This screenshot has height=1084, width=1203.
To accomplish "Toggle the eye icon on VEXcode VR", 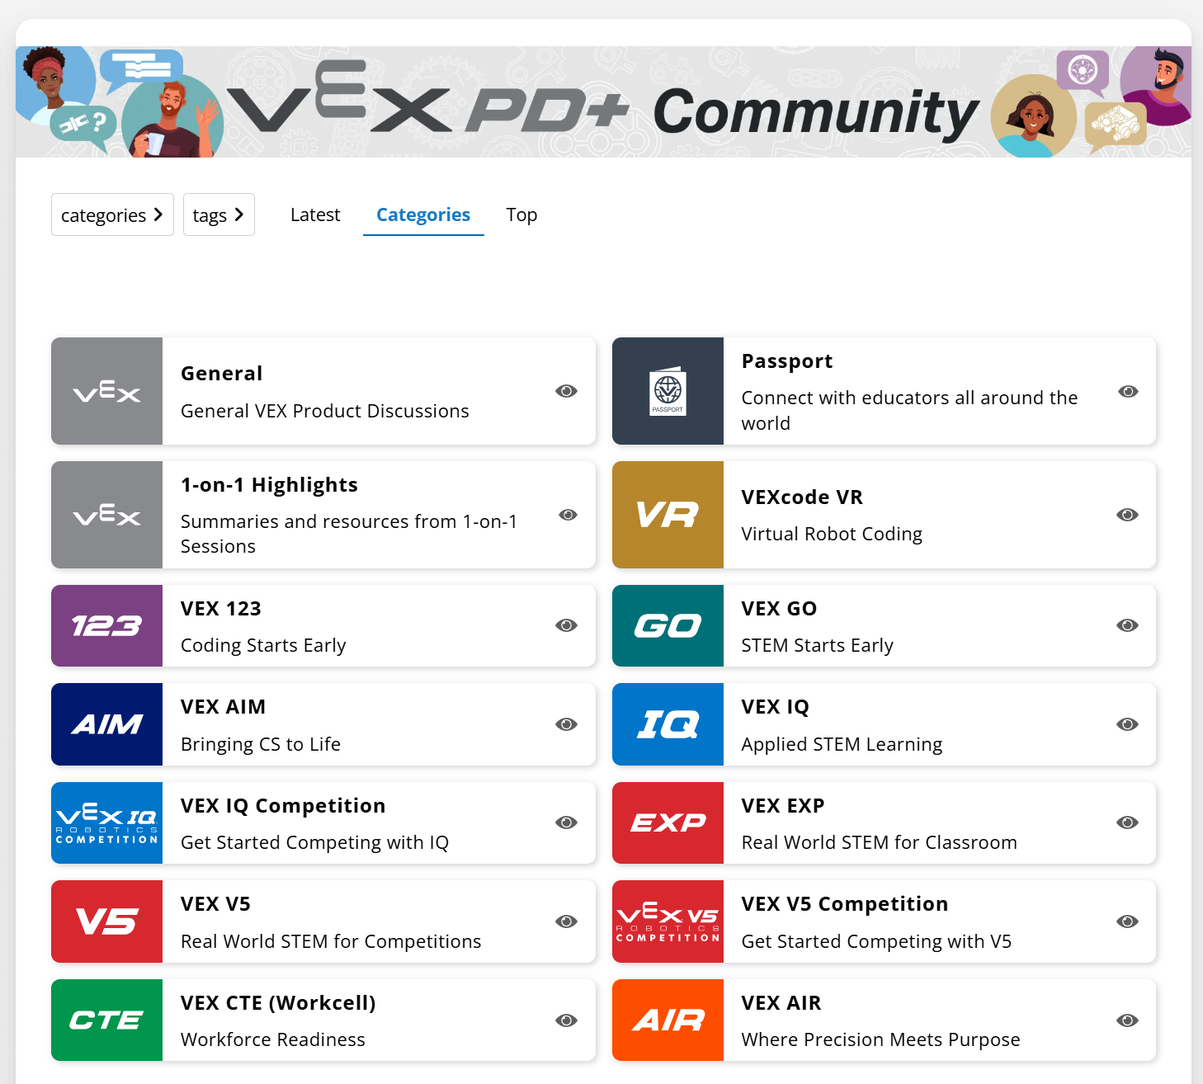I will pos(1128,515).
